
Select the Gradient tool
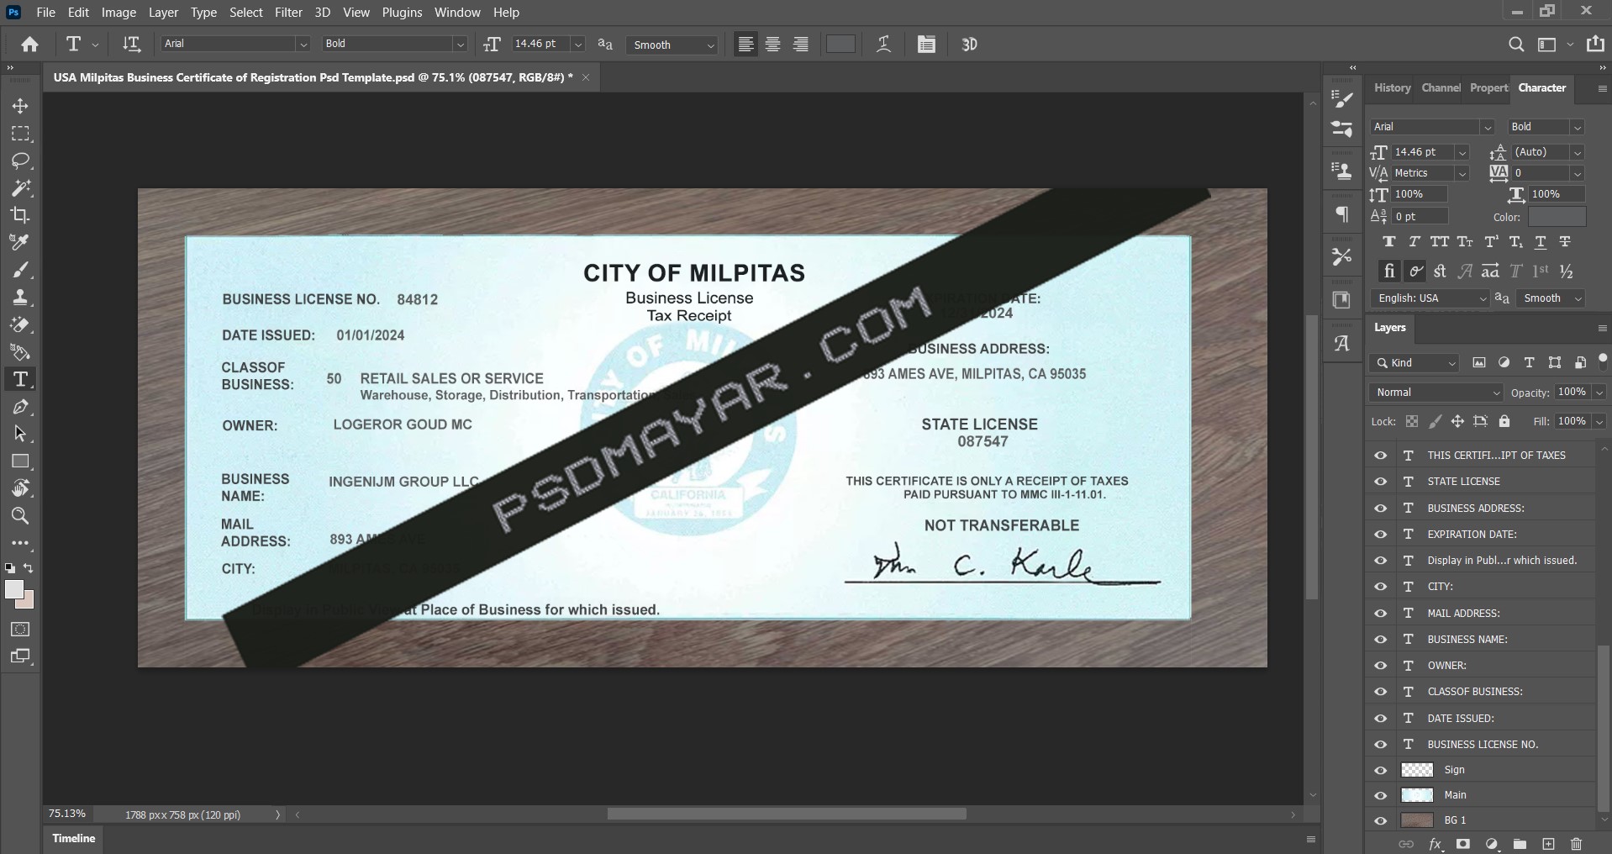point(20,352)
